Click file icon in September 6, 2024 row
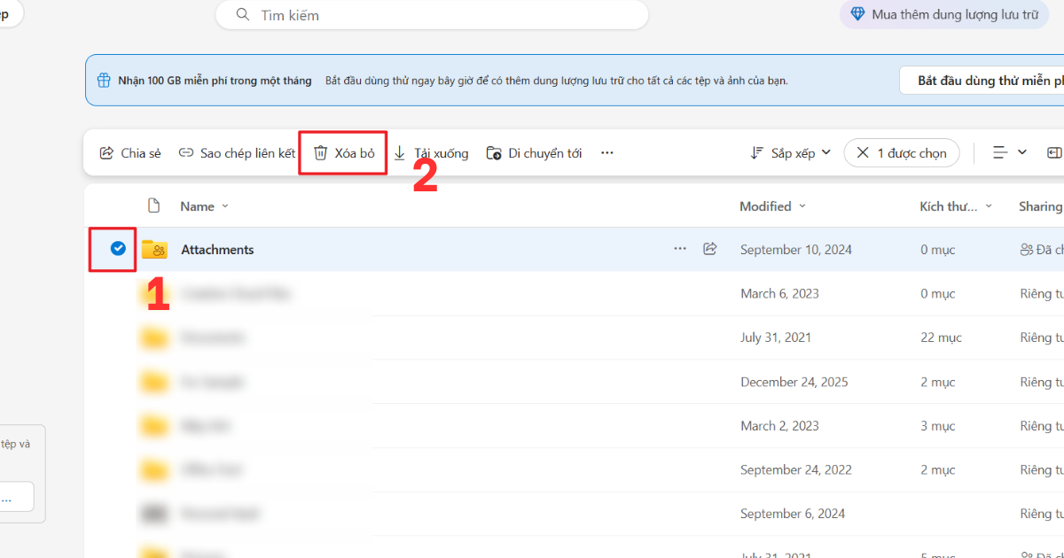 point(154,514)
